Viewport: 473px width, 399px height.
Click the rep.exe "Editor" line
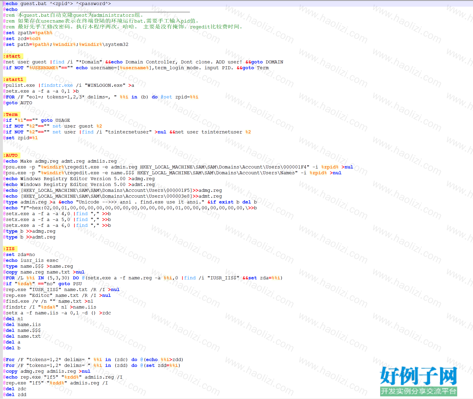[57, 295]
